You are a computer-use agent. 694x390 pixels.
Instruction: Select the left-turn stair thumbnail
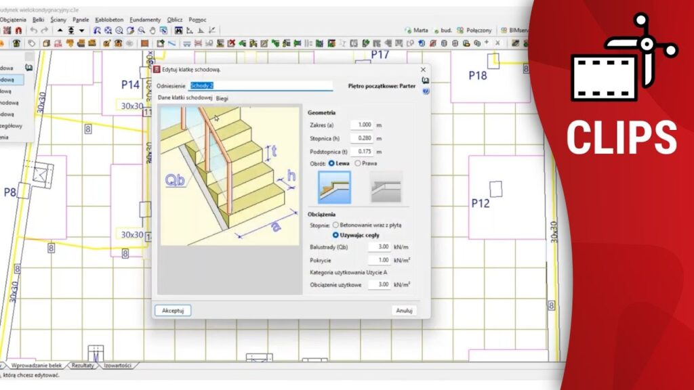coord(334,187)
